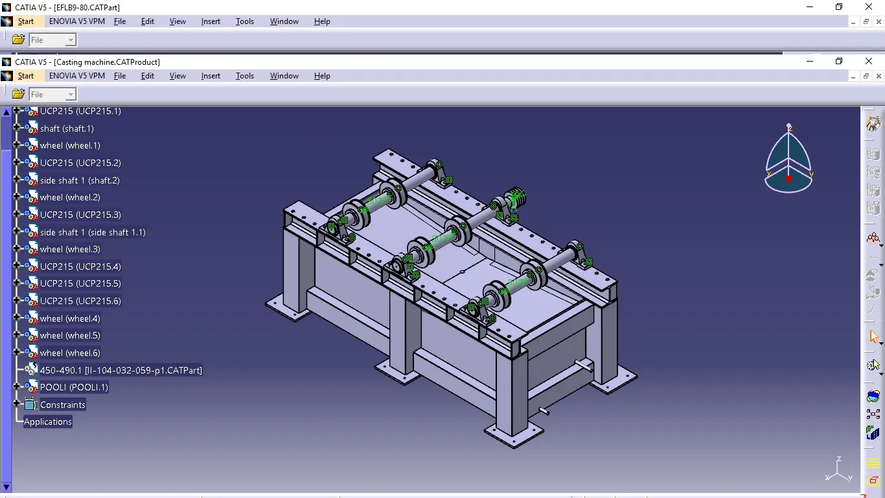Click the Manipulation gear-with-cursor icon
The image size is (885, 498).
point(873,366)
